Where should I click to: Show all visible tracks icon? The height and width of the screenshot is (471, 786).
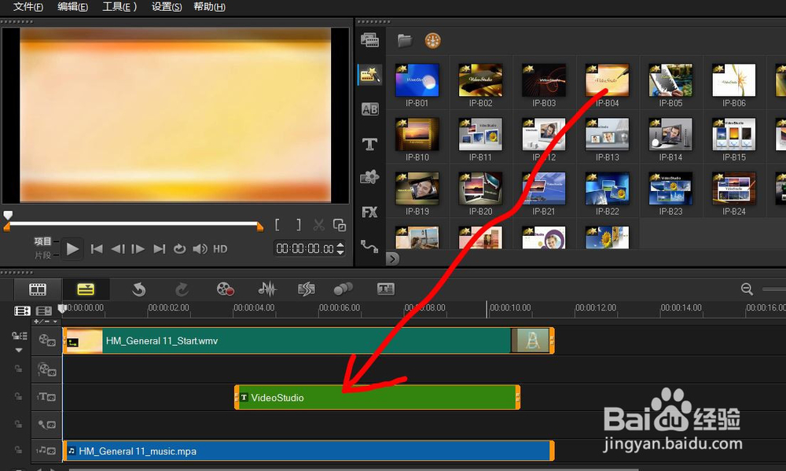(x=22, y=311)
